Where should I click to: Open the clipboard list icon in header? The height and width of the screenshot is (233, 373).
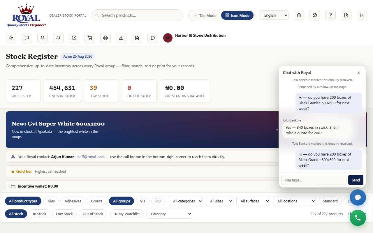tap(299, 15)
